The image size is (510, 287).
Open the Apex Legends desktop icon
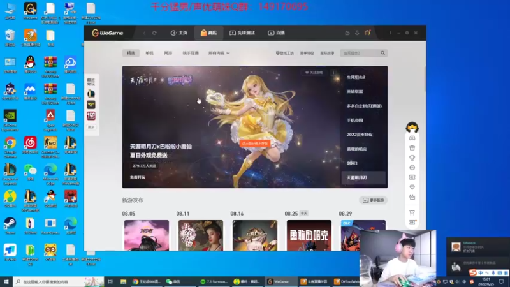coord(50,120)
